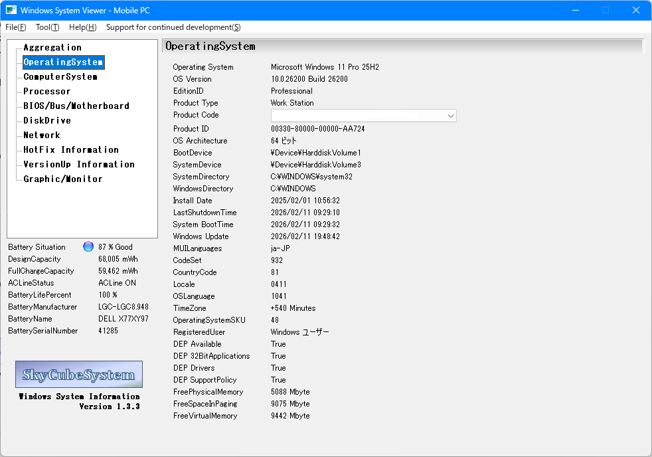652x457 pixels.
Task: Select DiskDrive in the tree
Action: [47, 121]
